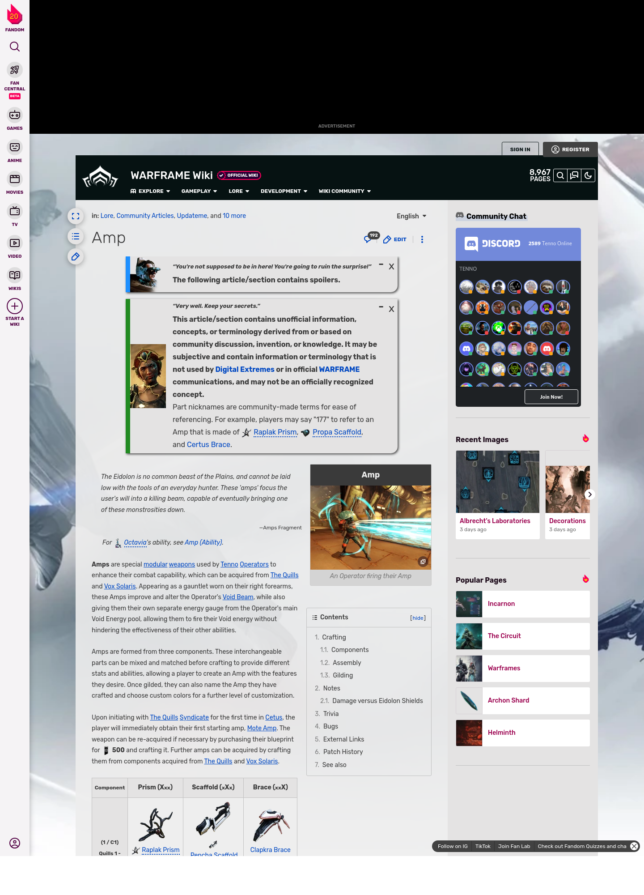Open the Clapkra Brace table link
The width and height of the screenshot is (644, 895).
270,850
